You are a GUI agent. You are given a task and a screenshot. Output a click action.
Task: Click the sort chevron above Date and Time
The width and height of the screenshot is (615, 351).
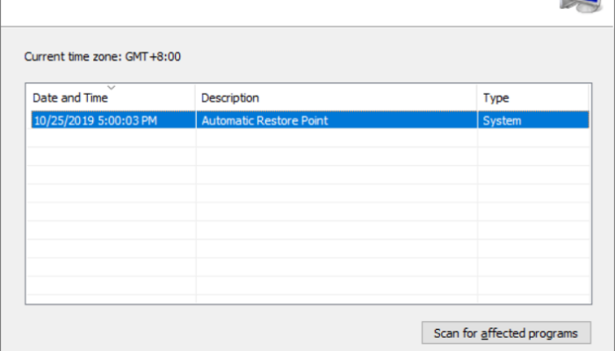pos(112,88)
